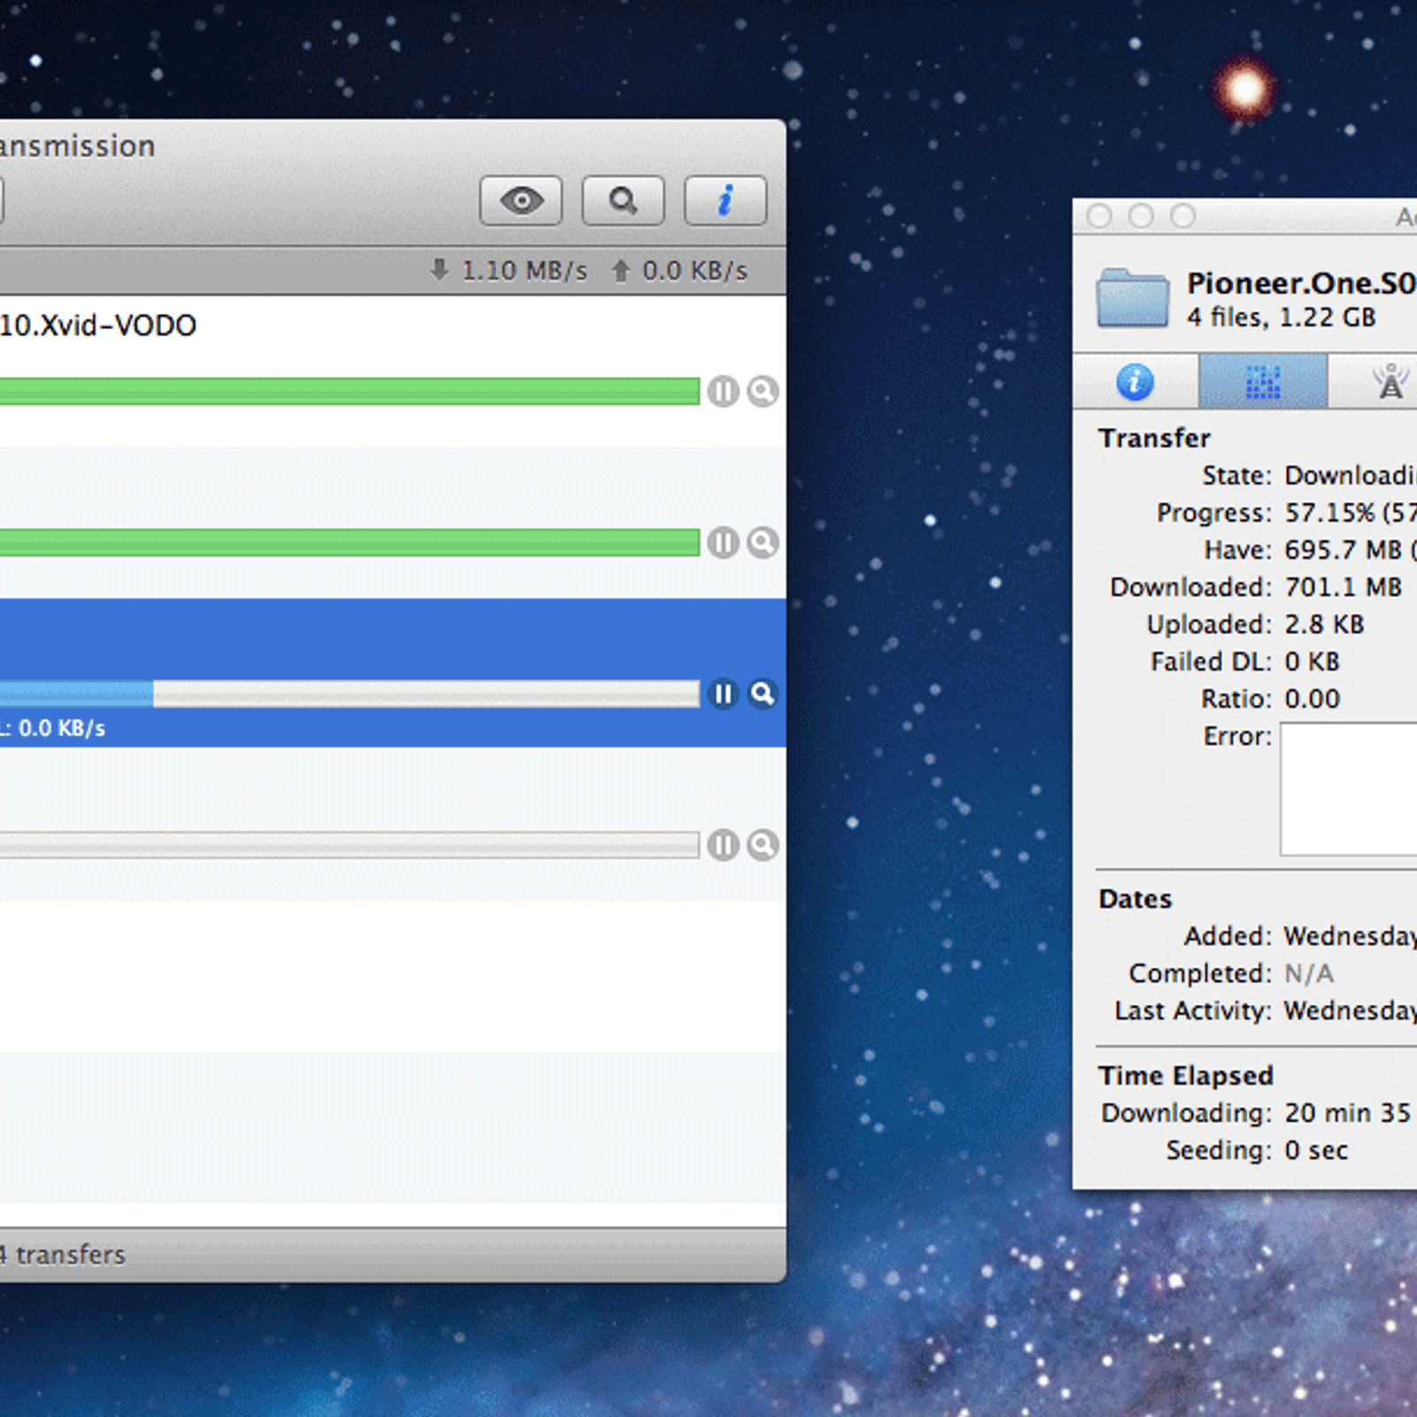
Task: Reveal the selected blue transfer in Finder
Action: click(763, 693)
